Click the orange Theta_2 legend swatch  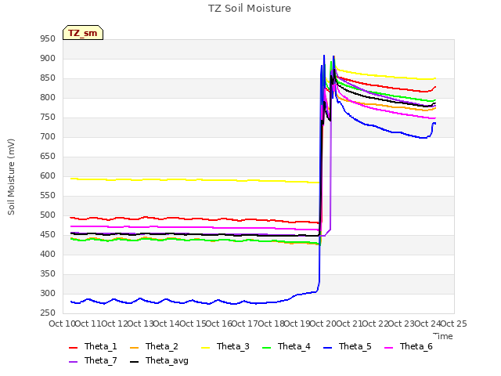[x=134, y=348]
